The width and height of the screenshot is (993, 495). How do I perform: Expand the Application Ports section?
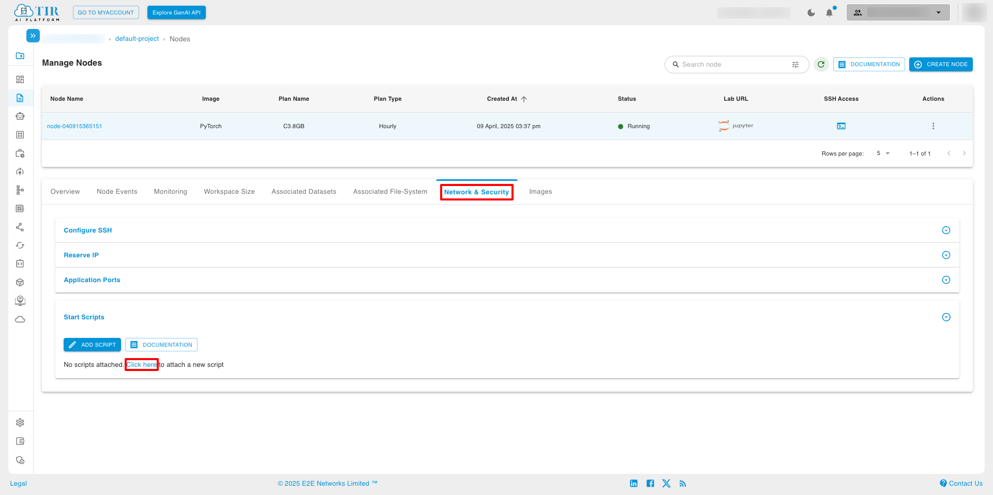[946, 280]
